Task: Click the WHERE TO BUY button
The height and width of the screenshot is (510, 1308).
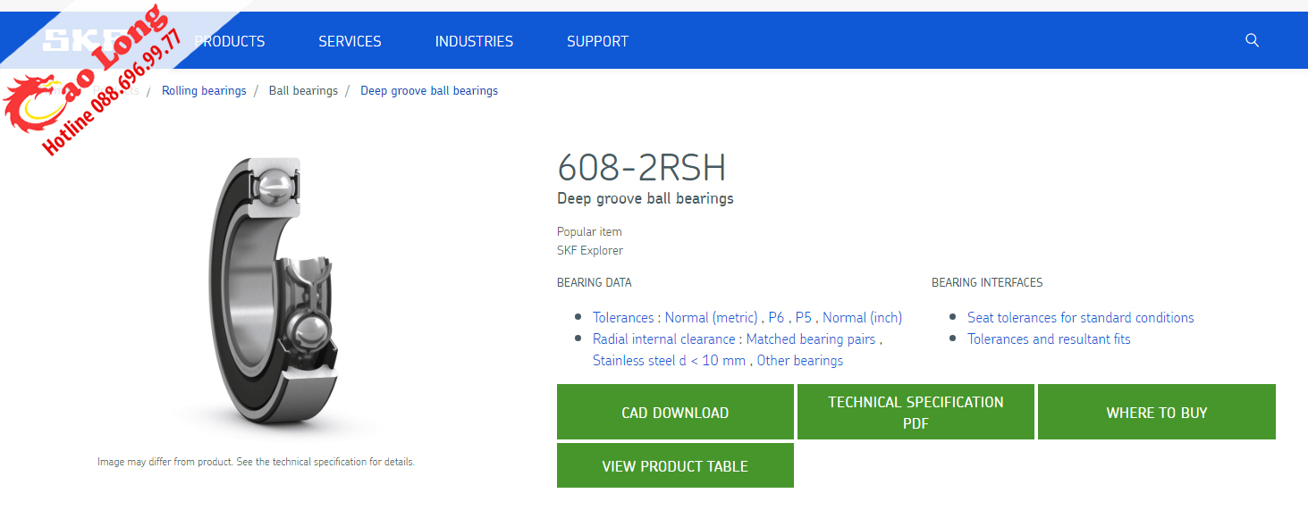Action: tap(1156, 412)
